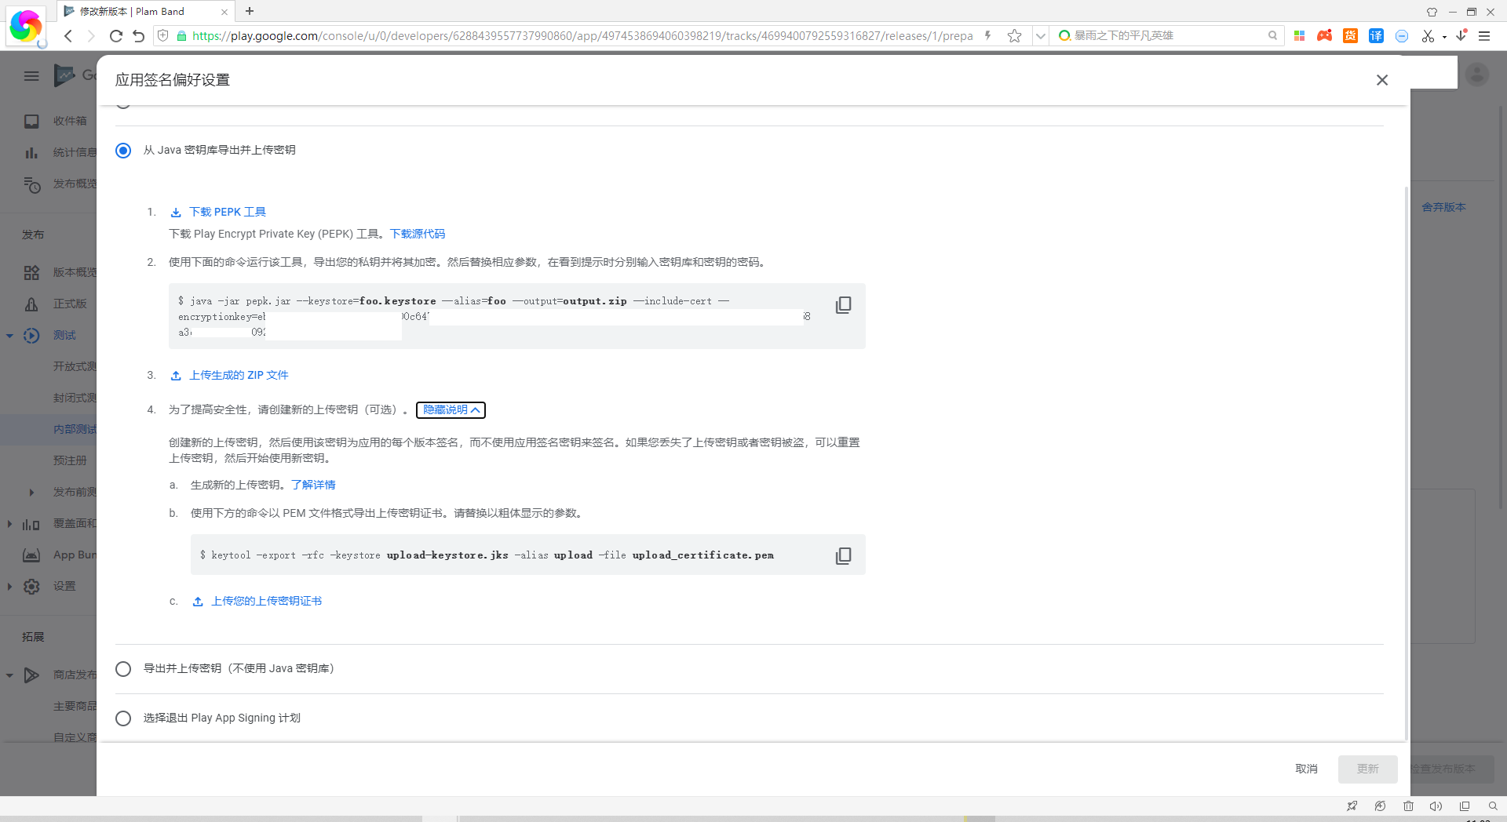This screenshot has height=822, width=1507.
Task: Click the translate extension icon
Action: coord(1376,36)
